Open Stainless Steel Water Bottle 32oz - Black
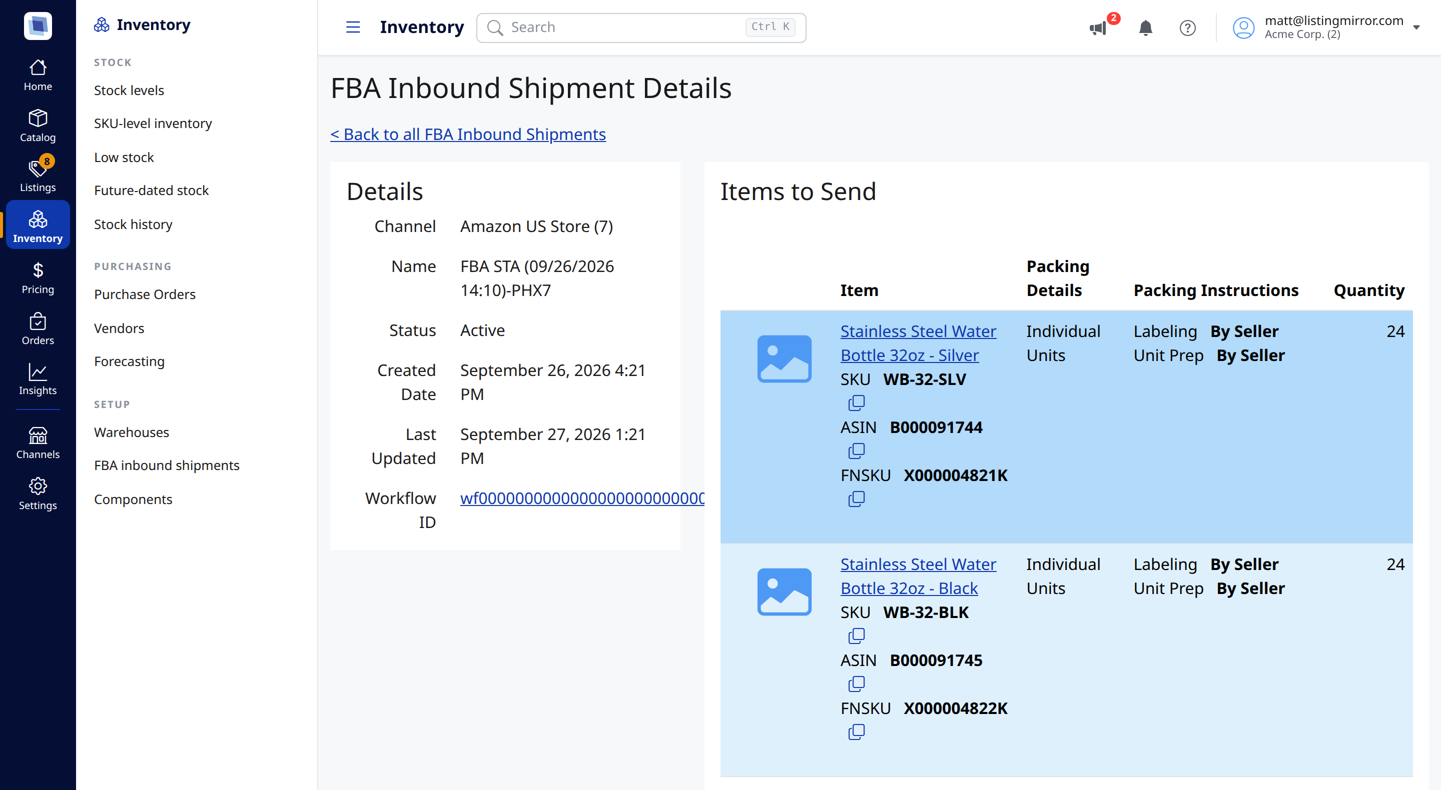Screen dimensions: 1441x790 click(918, 576)
